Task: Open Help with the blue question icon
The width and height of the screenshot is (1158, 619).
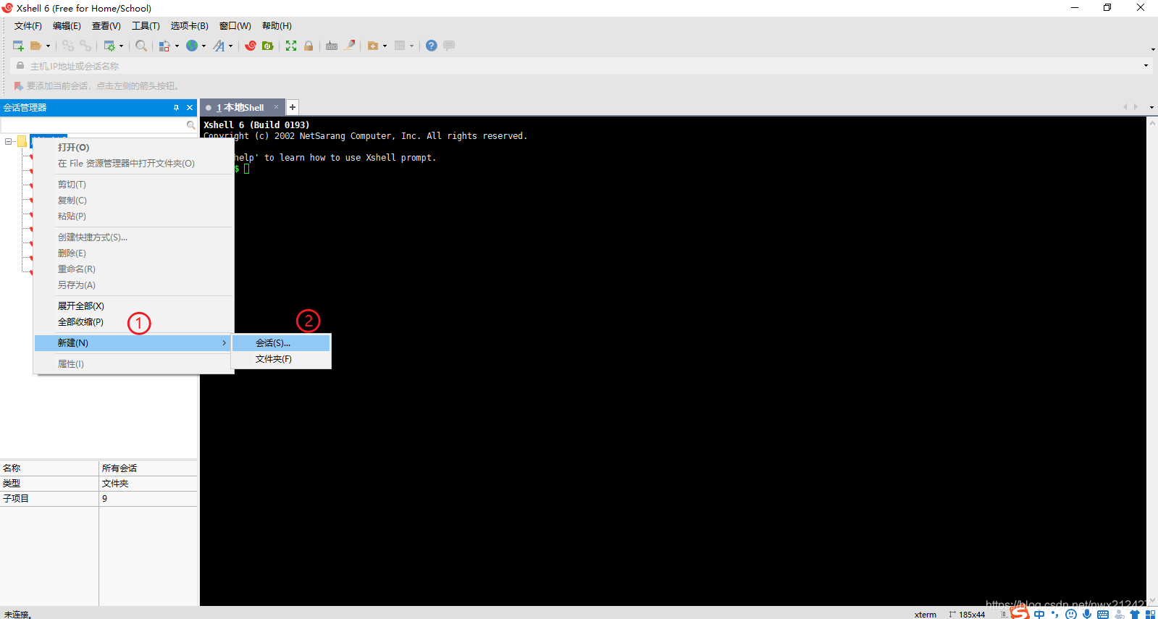Action: (432, 46)
